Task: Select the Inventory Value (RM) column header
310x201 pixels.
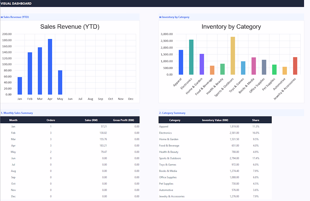Action: [215, 120]
